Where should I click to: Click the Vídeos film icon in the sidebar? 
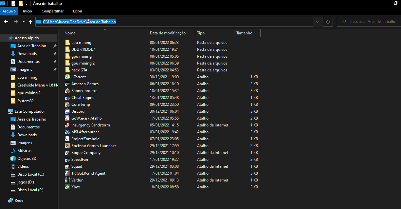click(x=13, y=166)
